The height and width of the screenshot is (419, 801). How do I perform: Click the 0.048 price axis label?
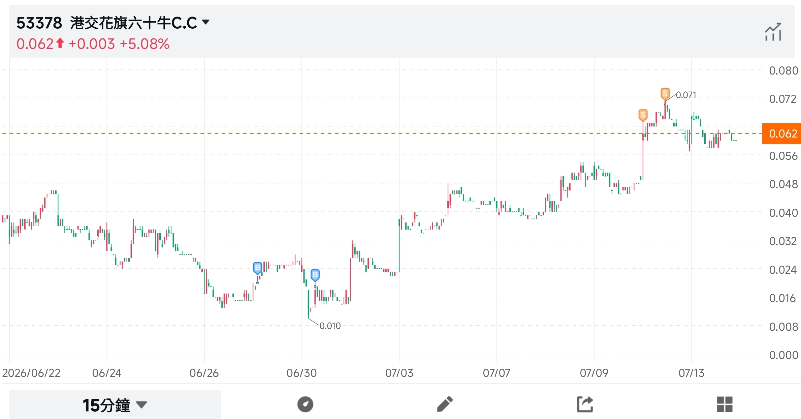click(x=783, y=184)
